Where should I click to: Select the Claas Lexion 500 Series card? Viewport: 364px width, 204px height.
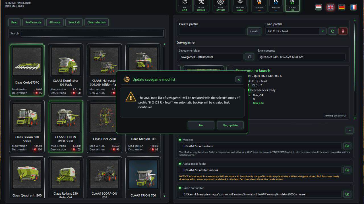(27, 126)
